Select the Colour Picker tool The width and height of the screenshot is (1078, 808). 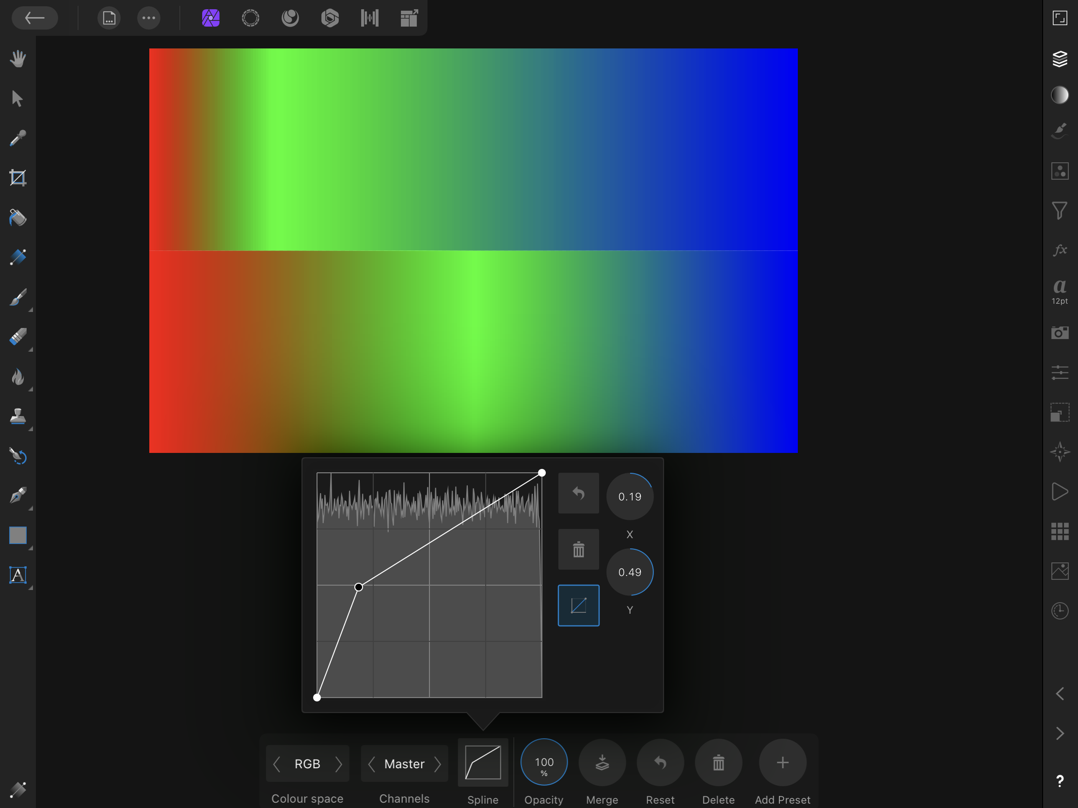click(x=17, y=139)
